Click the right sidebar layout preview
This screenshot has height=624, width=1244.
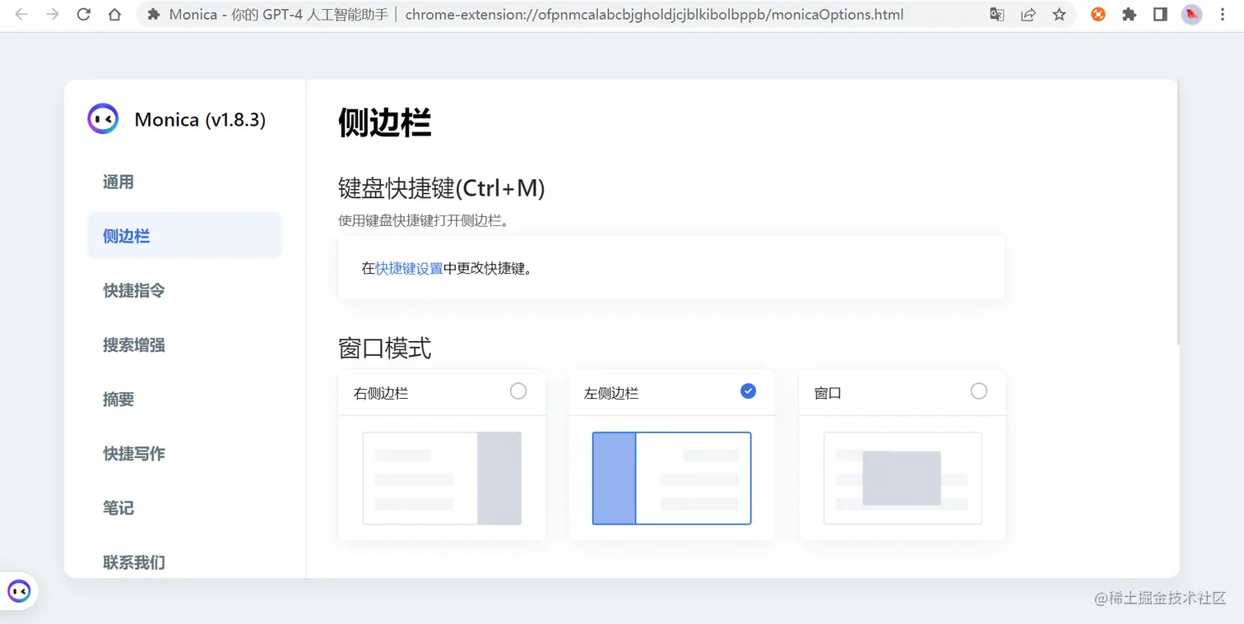[442, 478]
